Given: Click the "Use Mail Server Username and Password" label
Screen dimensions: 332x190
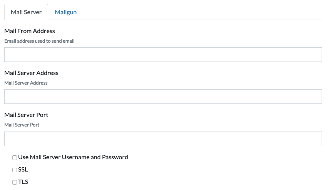Looking at the screenshot, I should (73, 157).
